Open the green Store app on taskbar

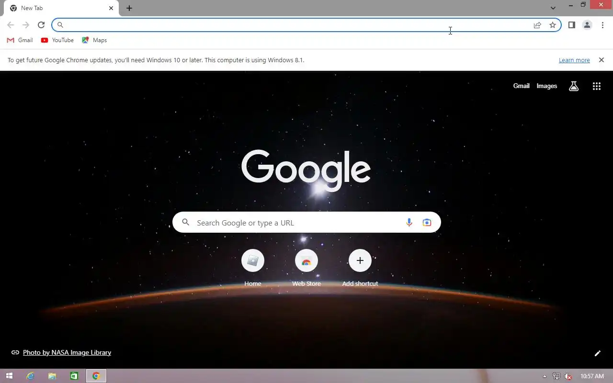(74, 376)
